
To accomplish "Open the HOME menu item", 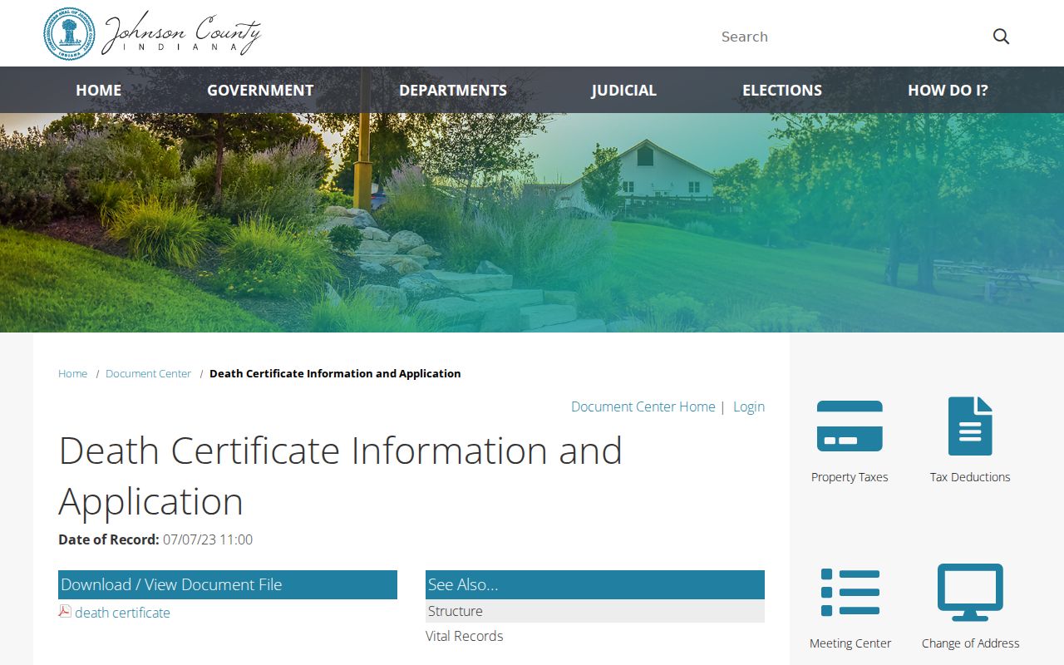I will (99, 90).
